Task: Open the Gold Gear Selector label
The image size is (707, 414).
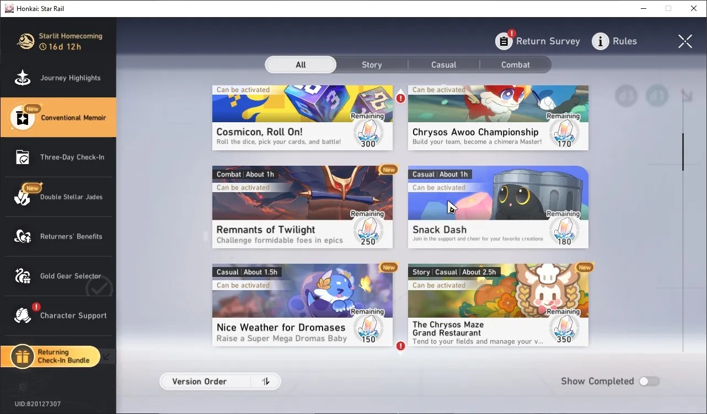Action: pos(71,276)
